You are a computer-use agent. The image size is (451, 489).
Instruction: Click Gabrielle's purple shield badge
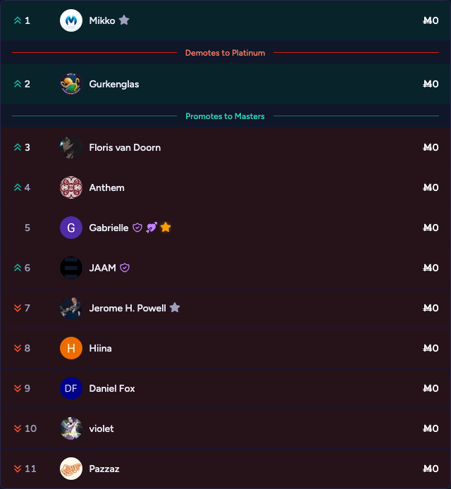tap(137, 228)
